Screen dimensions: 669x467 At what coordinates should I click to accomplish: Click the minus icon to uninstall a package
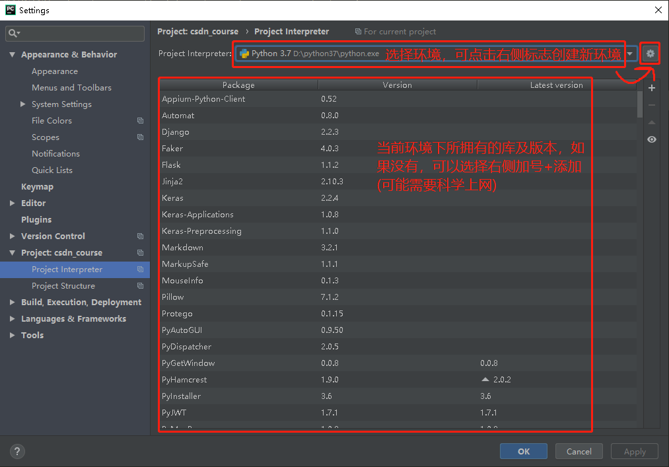tap(651, 104)
